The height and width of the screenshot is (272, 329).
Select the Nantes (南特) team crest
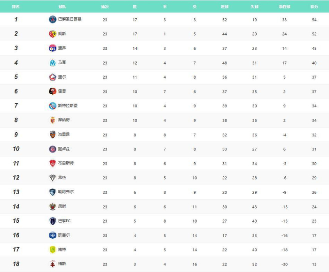(x=52, y=249)
